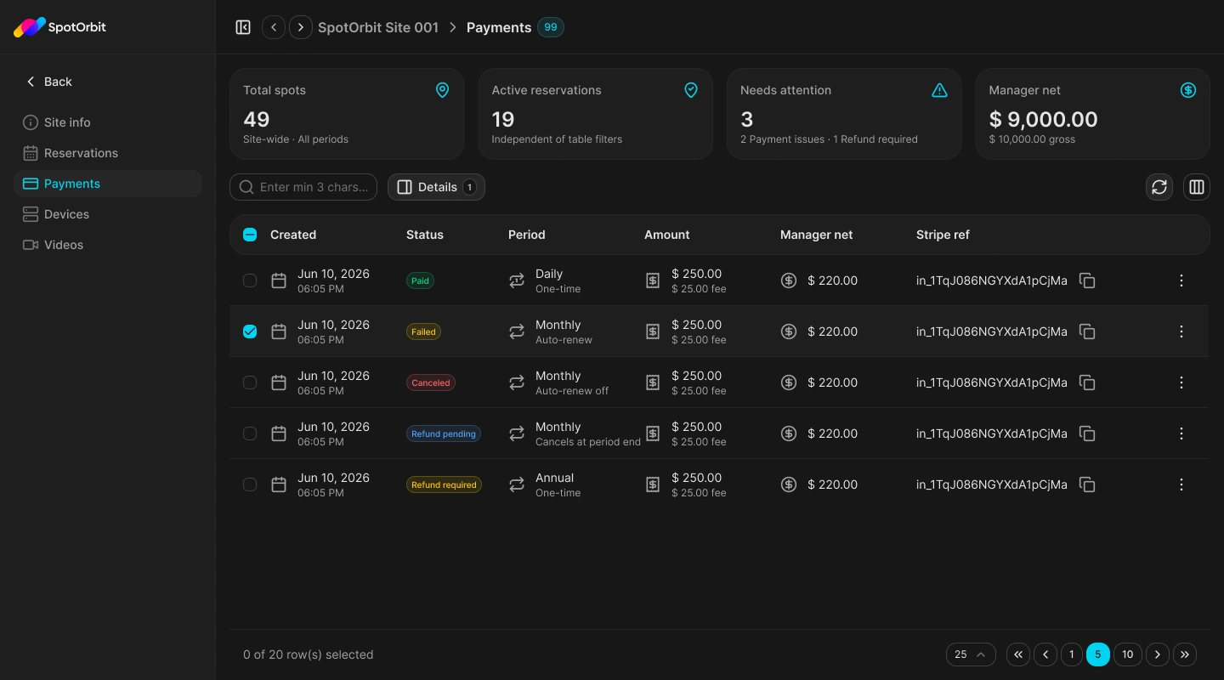Open the column settings icon

[1197, 187]
